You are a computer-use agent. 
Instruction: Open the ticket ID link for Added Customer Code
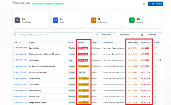pyautogui.click(x=20, y=72)
